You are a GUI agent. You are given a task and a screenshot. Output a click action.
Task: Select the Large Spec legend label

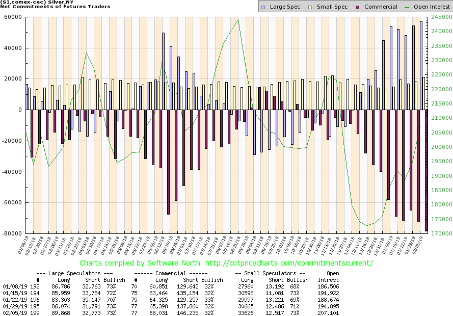pos(283,7)
